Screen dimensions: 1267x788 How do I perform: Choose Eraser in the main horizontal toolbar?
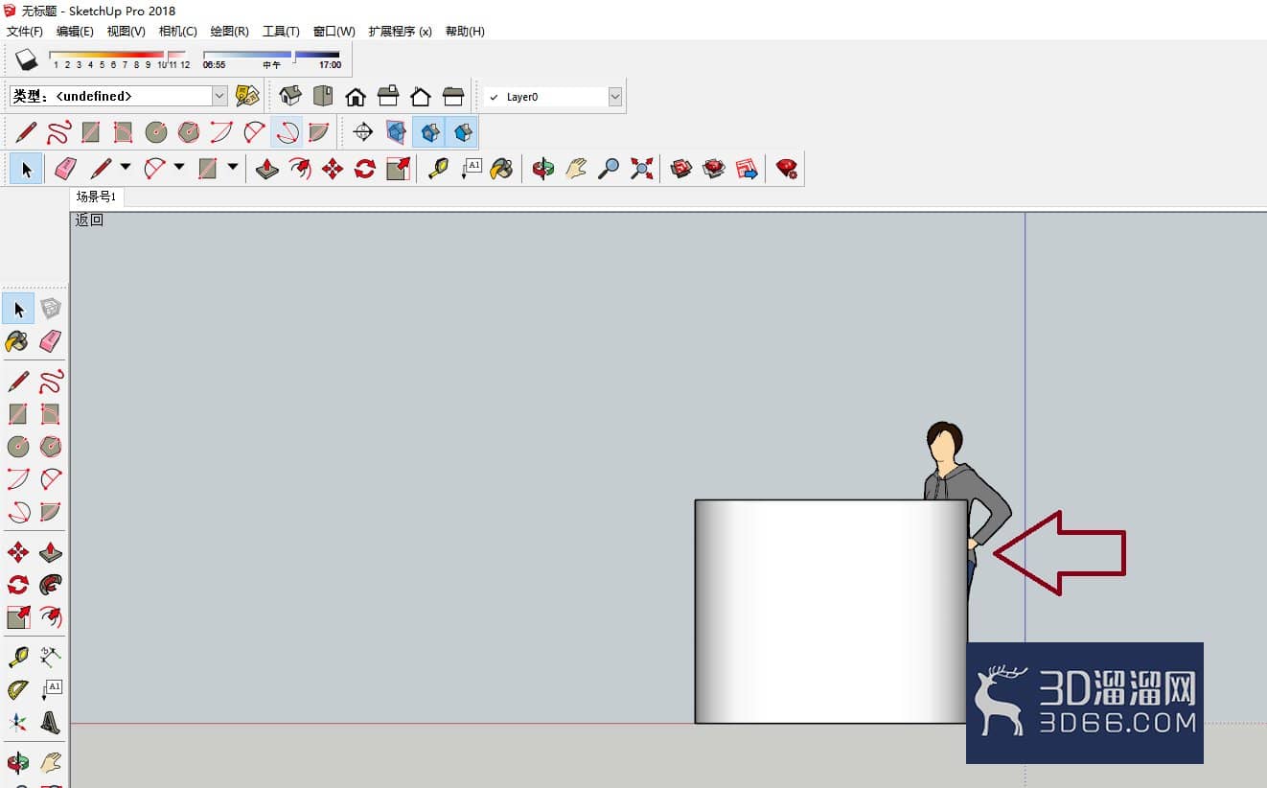[x=65, y=170]
